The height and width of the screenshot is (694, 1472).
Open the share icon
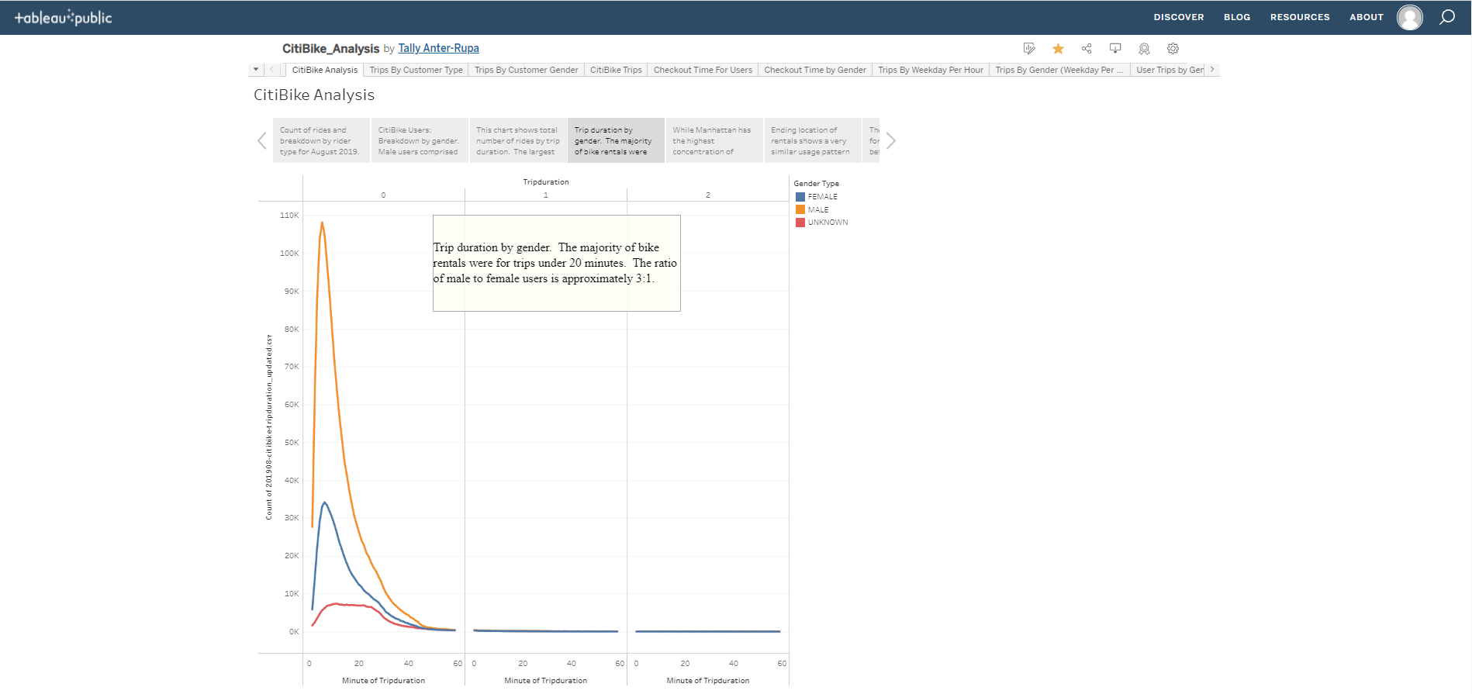coord(1087,49)
